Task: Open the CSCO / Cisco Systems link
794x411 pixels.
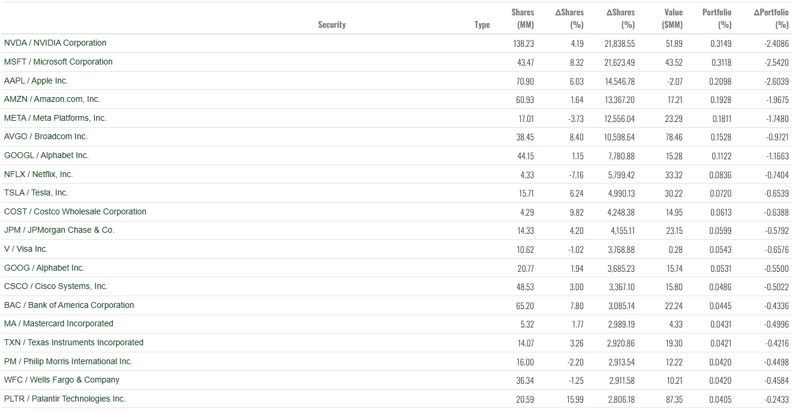Action: (56, 287)
